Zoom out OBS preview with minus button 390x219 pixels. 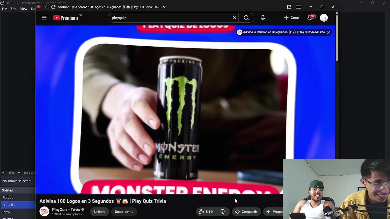click(3, 172)
